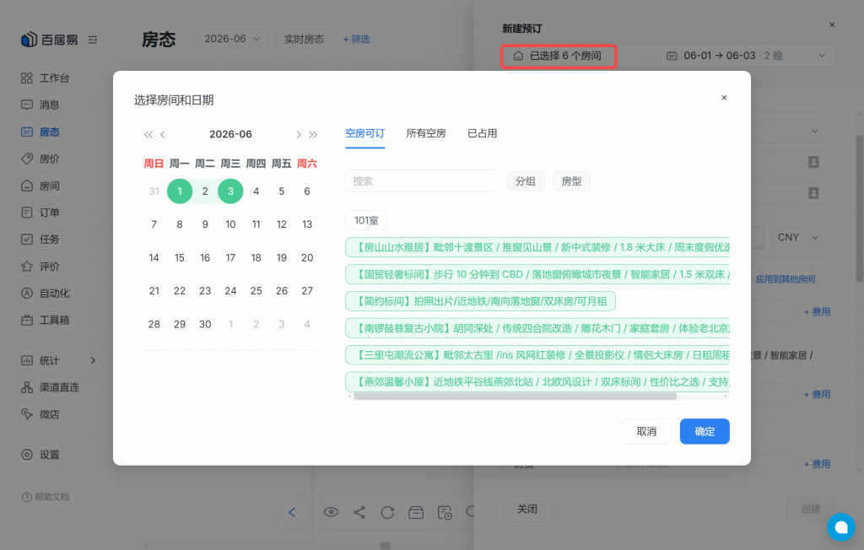Image resolution: width=864 pixels, height=550 pixels.
Task: Switch to the 所有空房 tab
Action: [x=426, y=133]
